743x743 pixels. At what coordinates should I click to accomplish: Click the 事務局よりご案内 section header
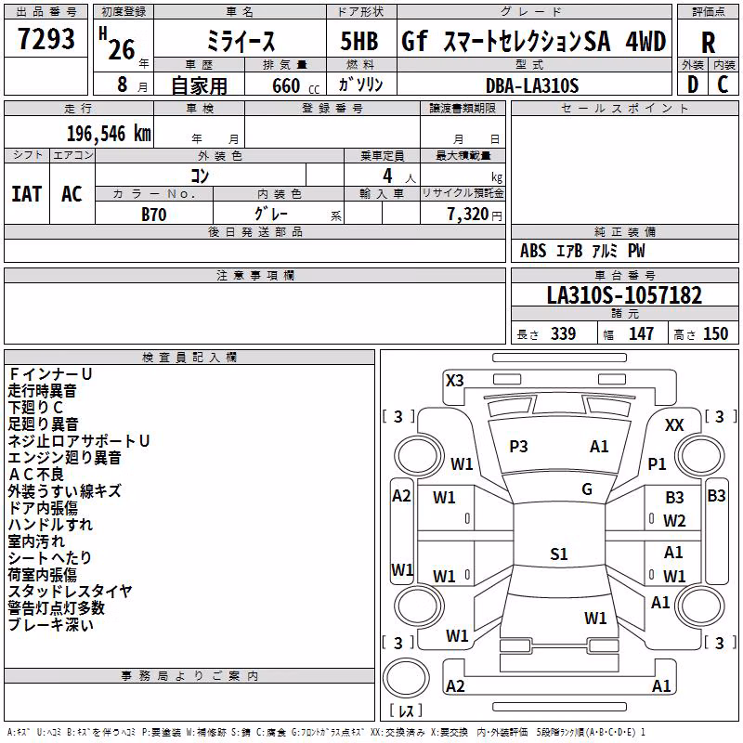tap(189, 676)
